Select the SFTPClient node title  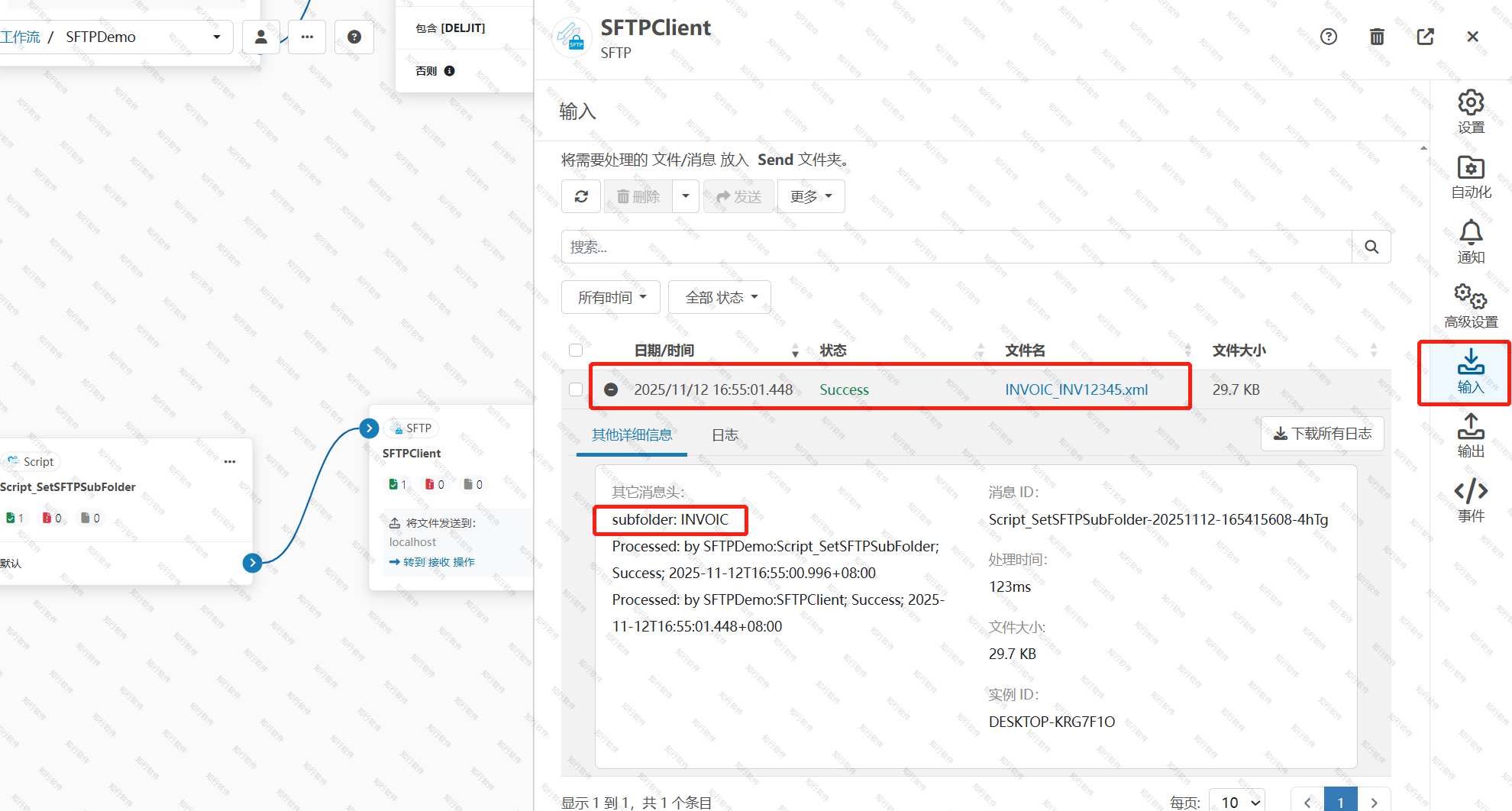pos(412,453)
